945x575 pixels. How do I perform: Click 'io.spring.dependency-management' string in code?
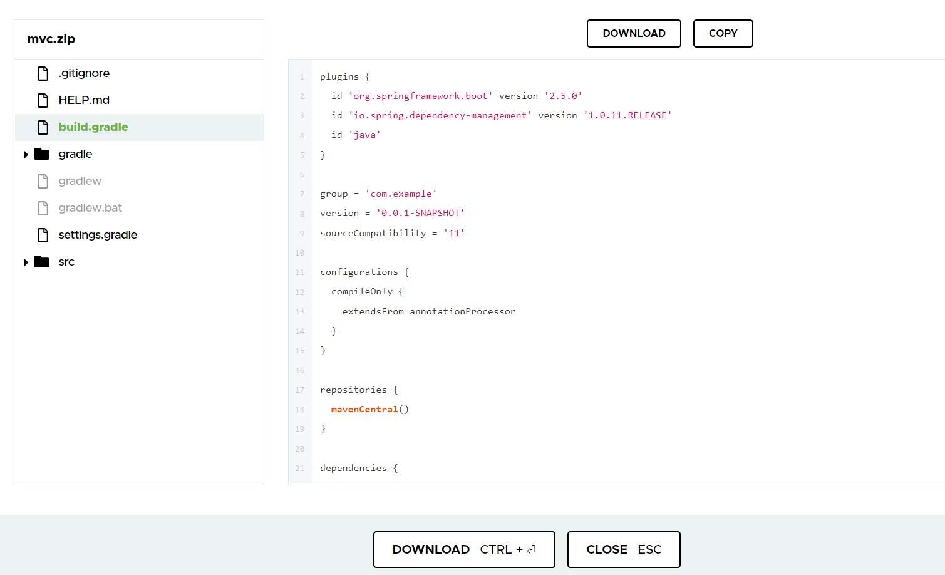pos(440,115)
